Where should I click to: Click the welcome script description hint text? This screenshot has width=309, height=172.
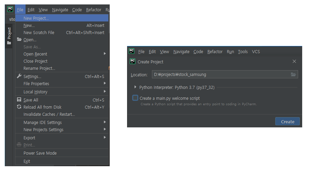tap(198, 104)
